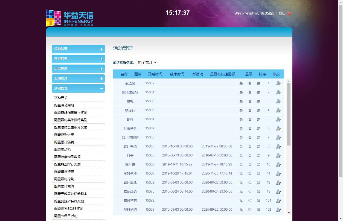
Task: Open 配置转盘排行奖励 in sidebar
Action: click(x=67, y=164)
